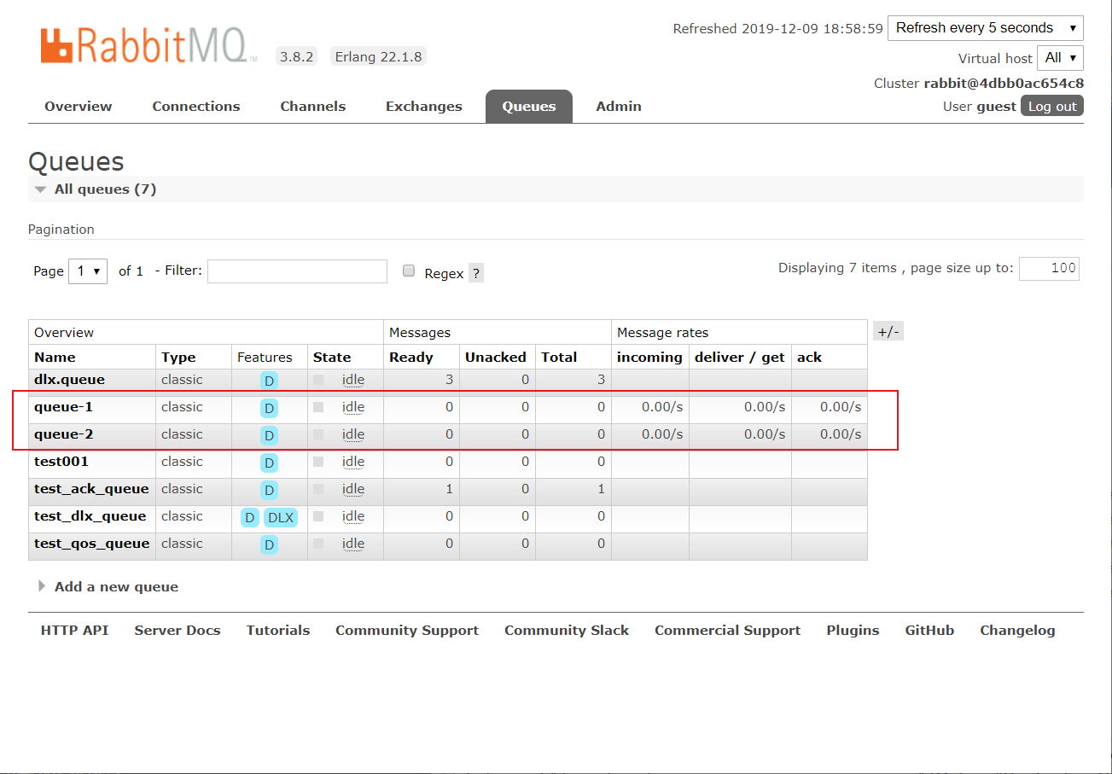The image size is (1112, 774).
Task: Open the Regex help question mark
Action: pyautogui.click(x=476, y=273)
